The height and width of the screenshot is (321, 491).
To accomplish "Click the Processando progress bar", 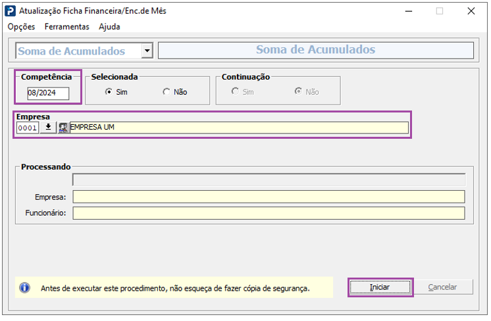I will [x=269, y=180].
